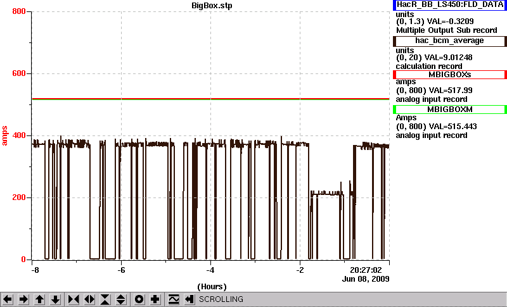
Task: Click the VAL=517.99 readout
Action: coord(450,91)
